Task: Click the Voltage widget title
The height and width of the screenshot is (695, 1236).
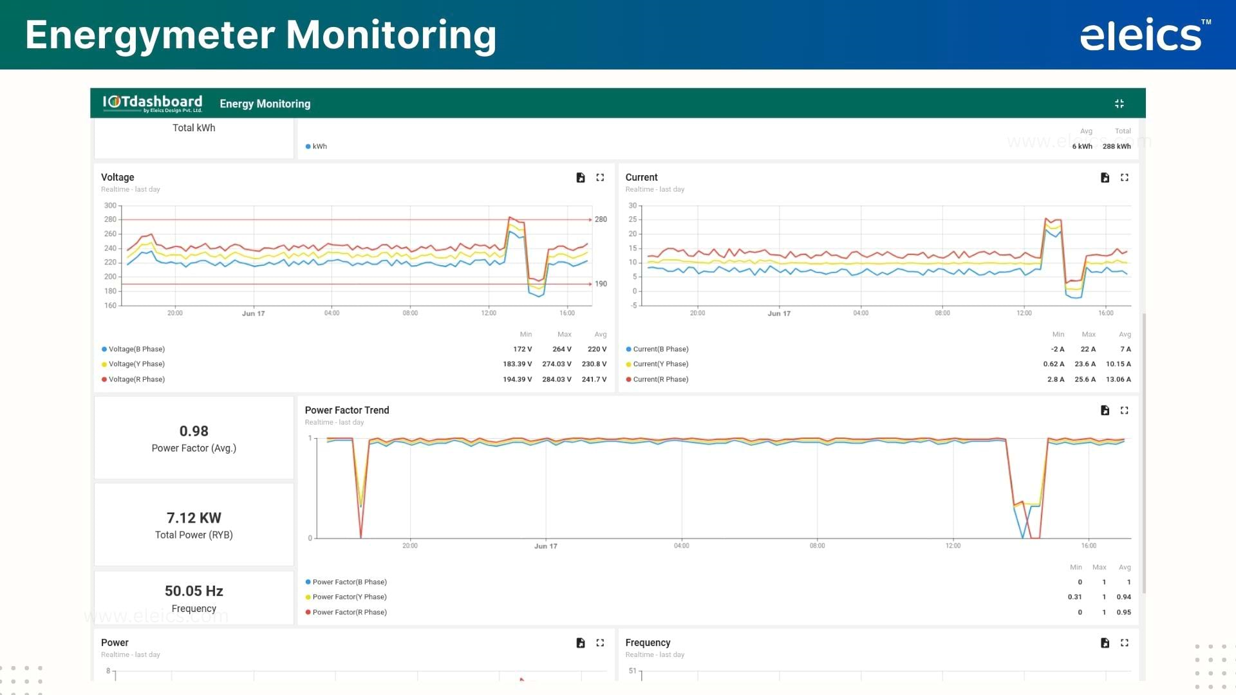Action: click(118, 178)
